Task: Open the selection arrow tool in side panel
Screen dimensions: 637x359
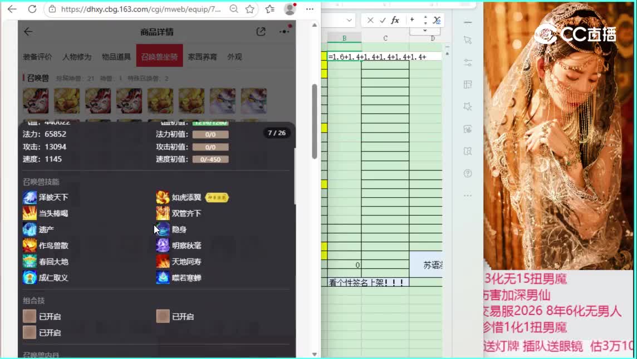Action: tap(468, 40)
